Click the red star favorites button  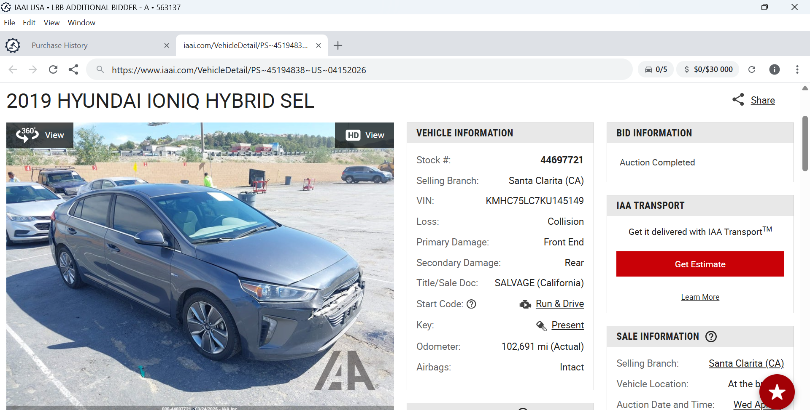click(x=777, y=392)
